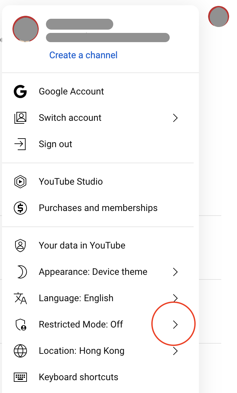Choose the Sign out option
The height and width of the screenshot is (393, 237).
(55, 144)
